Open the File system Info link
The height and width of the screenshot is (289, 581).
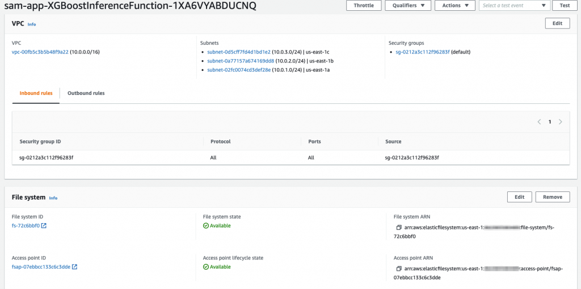coord(53,198)
